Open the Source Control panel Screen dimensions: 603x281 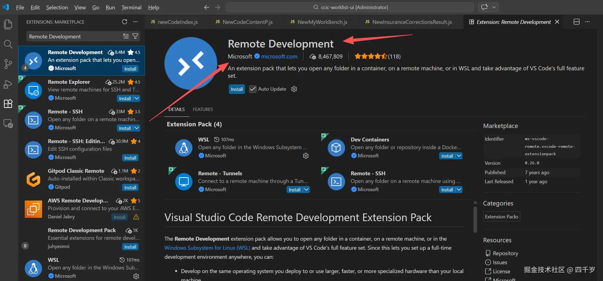pos(8,64)
